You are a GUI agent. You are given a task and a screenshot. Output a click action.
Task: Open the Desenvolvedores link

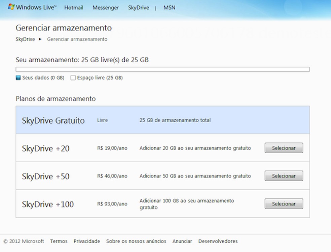click(218, 241)
